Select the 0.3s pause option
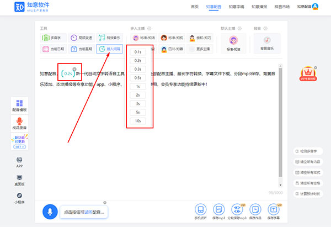 138,69
